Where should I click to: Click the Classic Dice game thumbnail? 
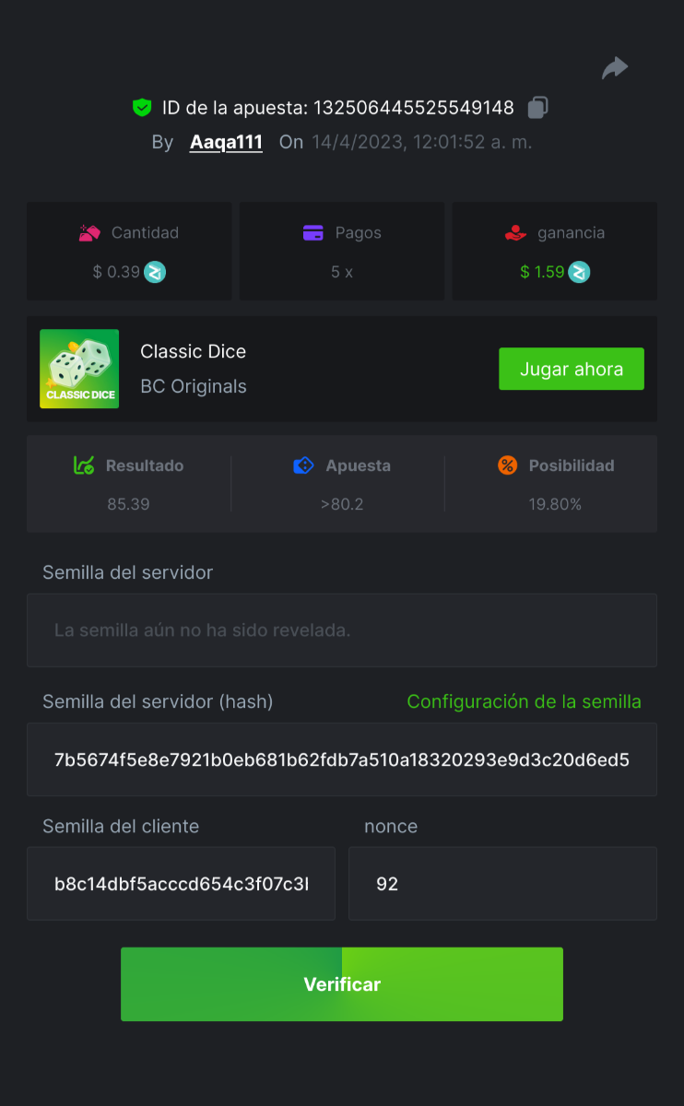[x=79, y=369]
